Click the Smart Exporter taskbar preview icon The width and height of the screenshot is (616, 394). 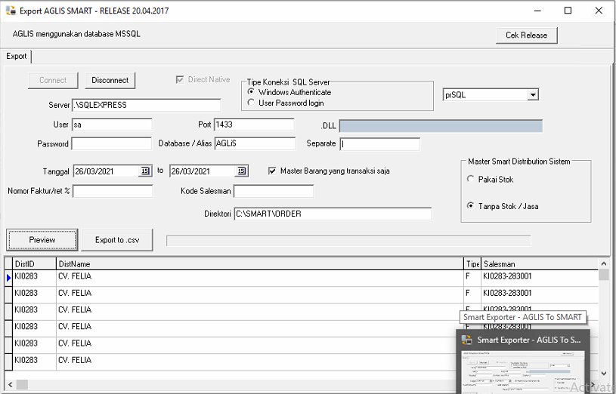467,340
